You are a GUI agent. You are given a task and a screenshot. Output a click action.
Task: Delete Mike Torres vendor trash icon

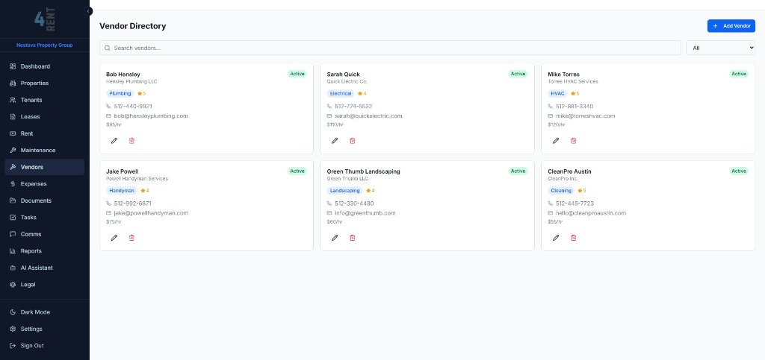tap(573, 141)
